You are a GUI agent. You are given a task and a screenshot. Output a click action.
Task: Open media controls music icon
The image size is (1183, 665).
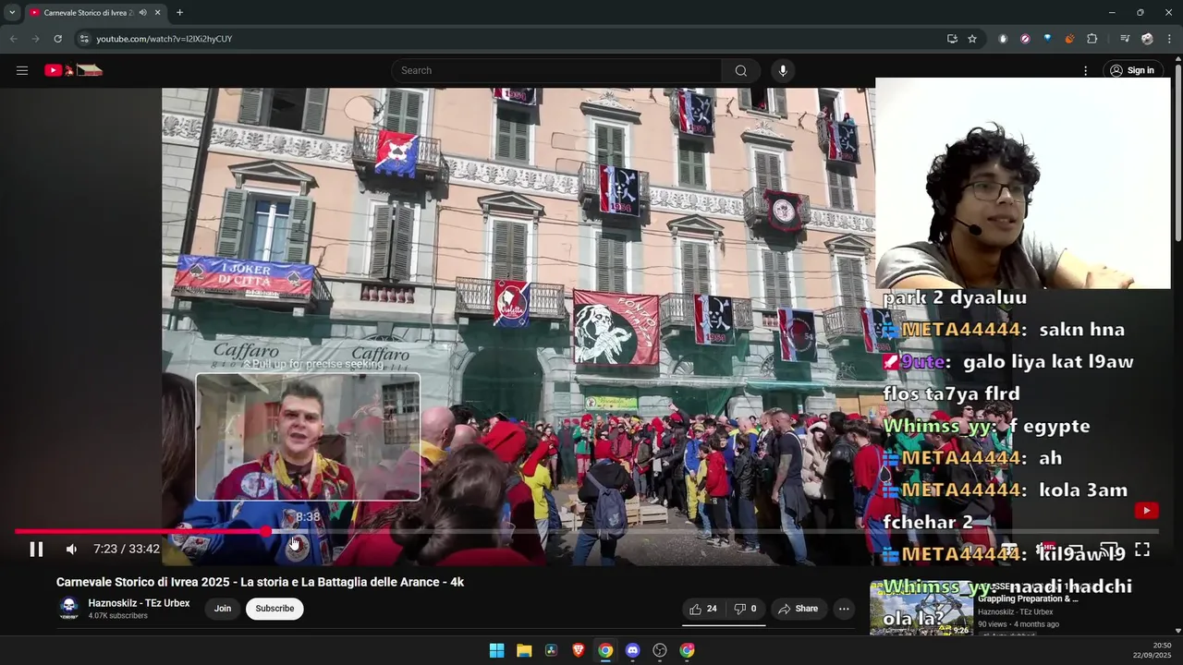tap(1125, 39)
